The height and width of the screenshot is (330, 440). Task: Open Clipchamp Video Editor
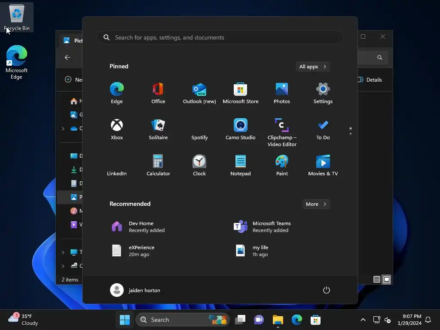coord(282,132)
